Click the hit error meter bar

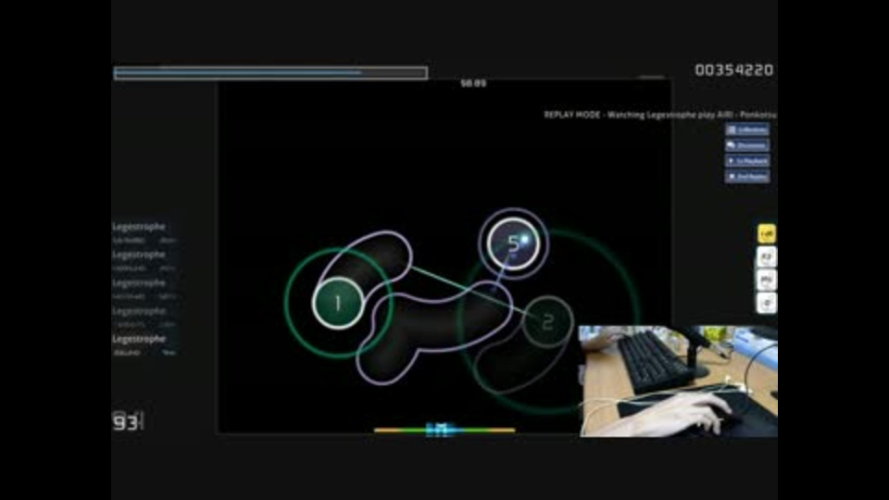click(444, 431)
